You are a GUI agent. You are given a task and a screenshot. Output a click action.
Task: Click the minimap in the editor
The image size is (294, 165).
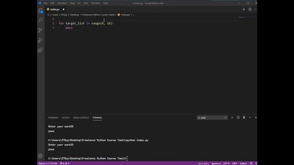[247, 17]
